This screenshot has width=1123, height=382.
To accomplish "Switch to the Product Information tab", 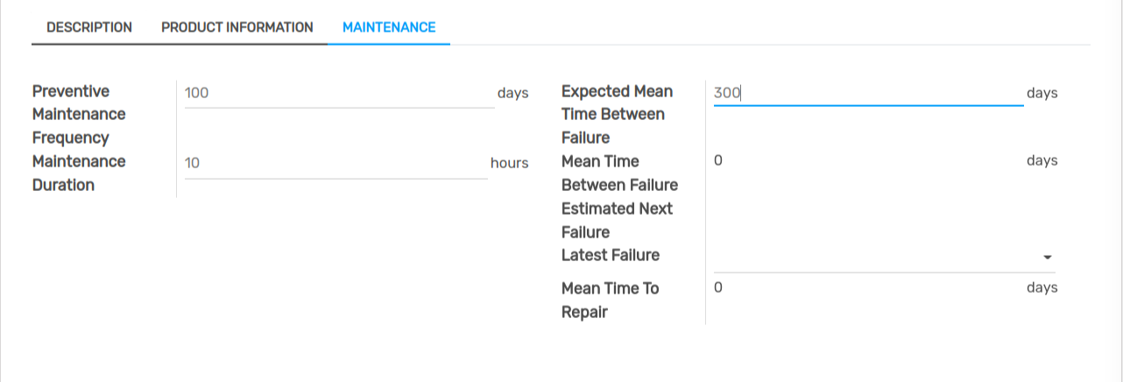I will pos(237,27).
